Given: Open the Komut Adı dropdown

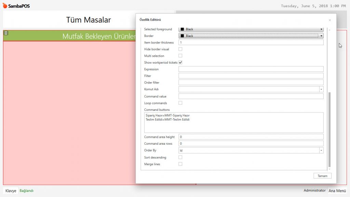Looking at the screenshot, I should (x=321, y=89).
